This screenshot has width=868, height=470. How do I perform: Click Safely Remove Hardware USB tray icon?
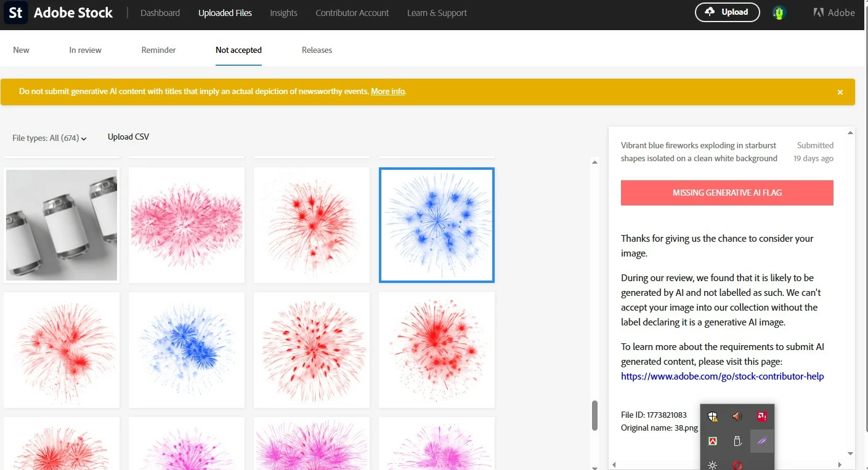click(x=737, y=441)
